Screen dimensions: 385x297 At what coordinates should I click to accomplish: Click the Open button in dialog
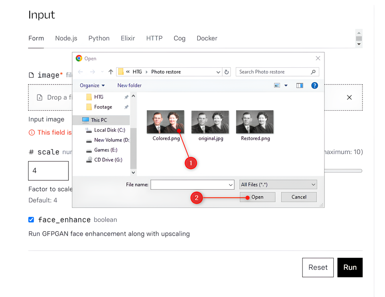pos(257,197)
